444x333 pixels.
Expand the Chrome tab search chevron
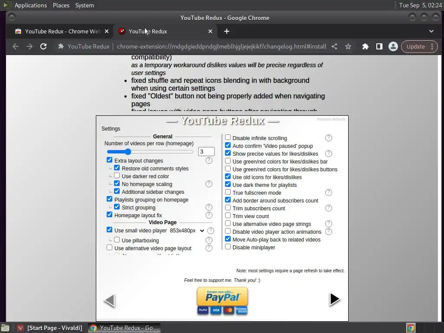click(x=431, y=31)
